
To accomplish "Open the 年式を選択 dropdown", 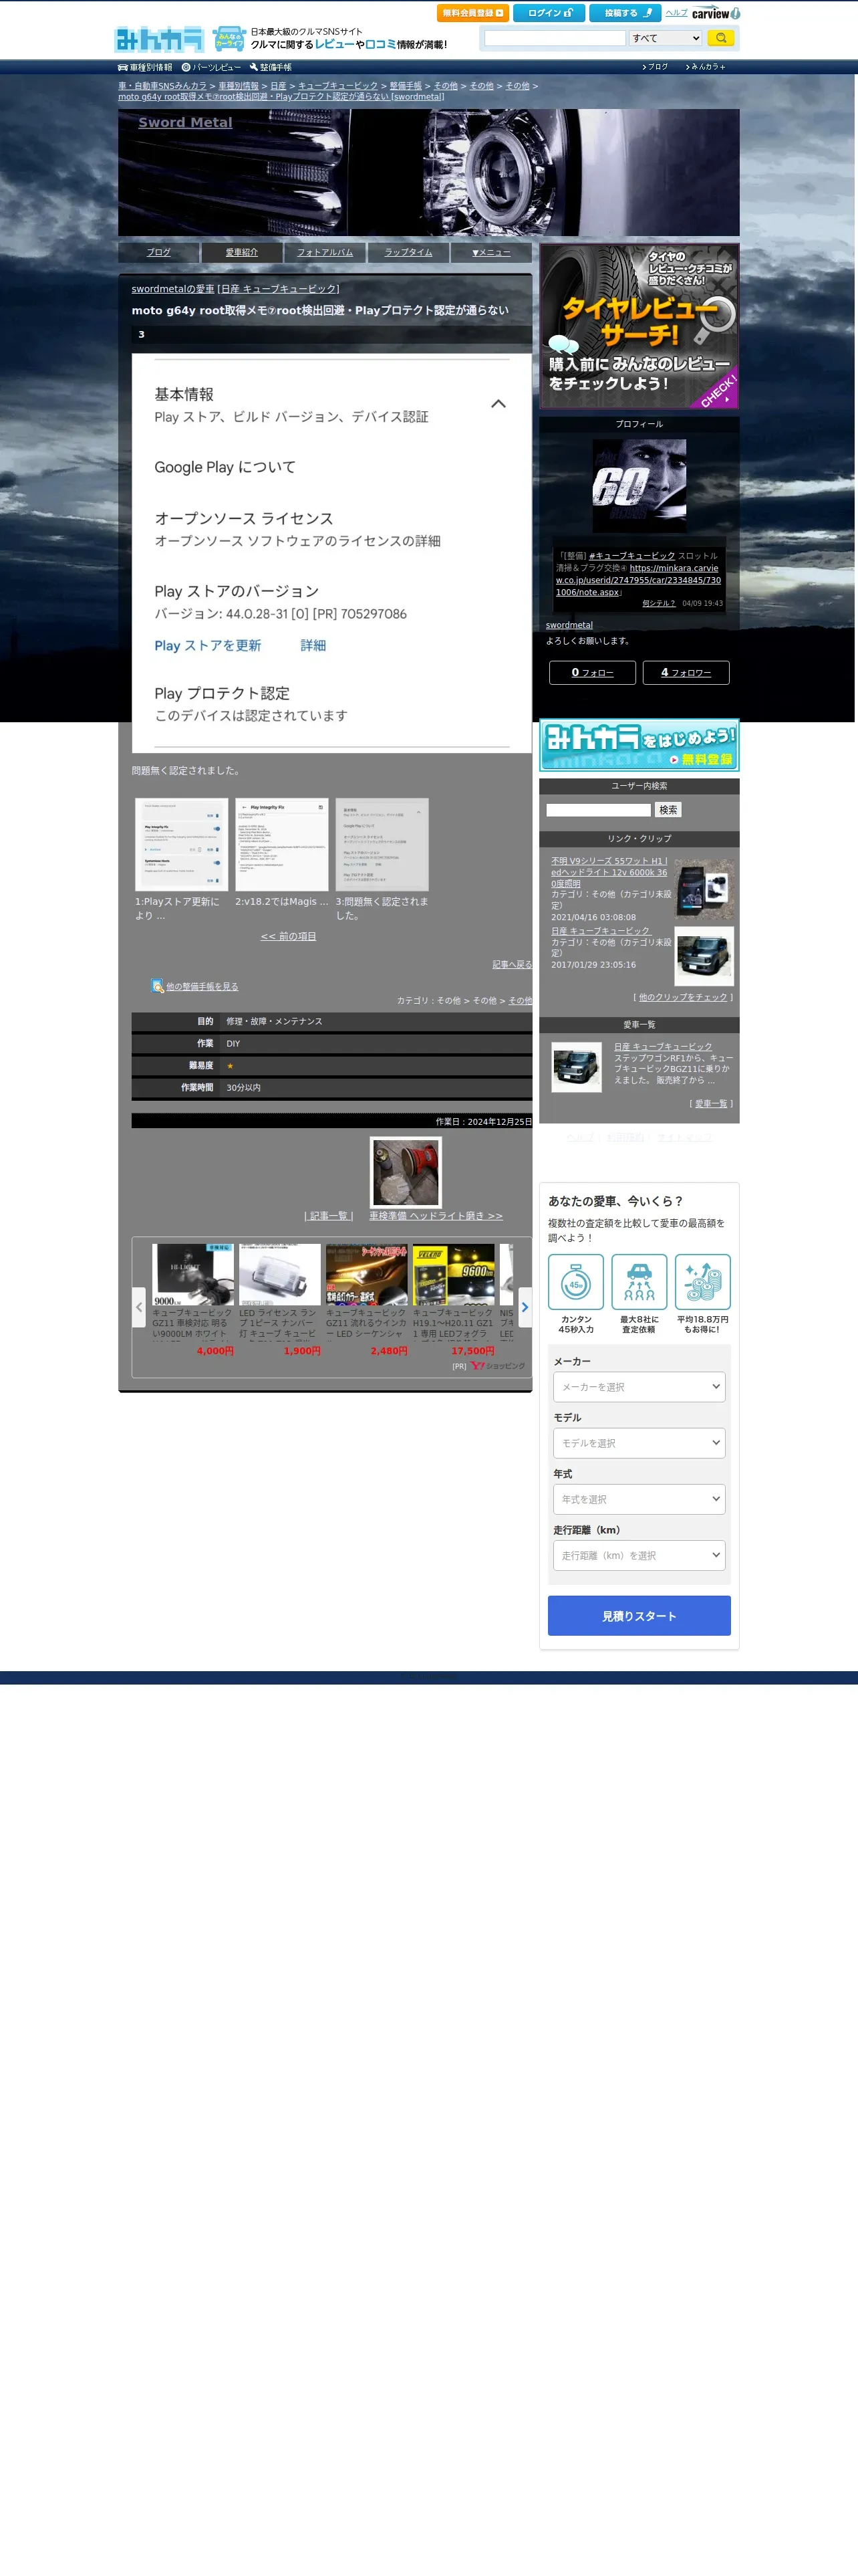I will coord(639,1498).
